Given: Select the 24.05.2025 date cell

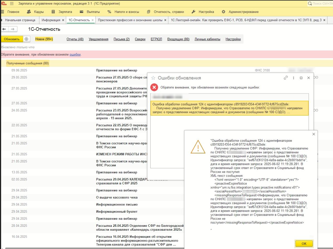Looking at the screenshot, I should point(19,110).
